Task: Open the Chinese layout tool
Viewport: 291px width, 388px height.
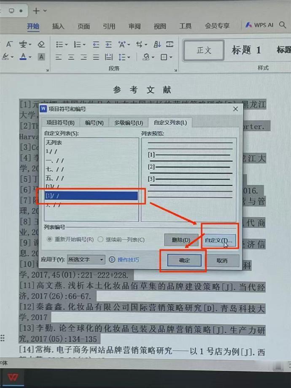Action: coord(122,45)
